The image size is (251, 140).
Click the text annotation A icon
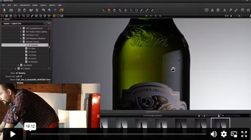pos(224,10)
